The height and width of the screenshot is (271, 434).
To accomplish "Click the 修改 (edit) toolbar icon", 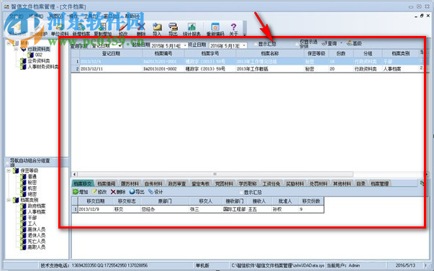I will click(123, 27).
